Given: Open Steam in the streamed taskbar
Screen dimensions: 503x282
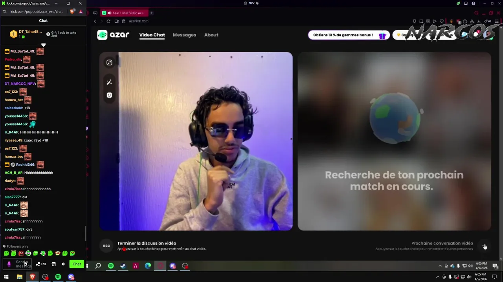Looking at the screenshot, I should (x=123, y=266).
